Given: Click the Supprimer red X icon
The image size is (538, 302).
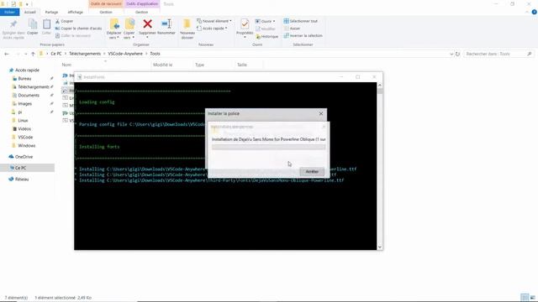Looking at the screenshot, I should coord(148,23).
